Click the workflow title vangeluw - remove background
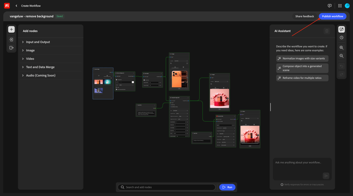Image resolution: width=353 pixels, height=196 pixels. [32, 16]
